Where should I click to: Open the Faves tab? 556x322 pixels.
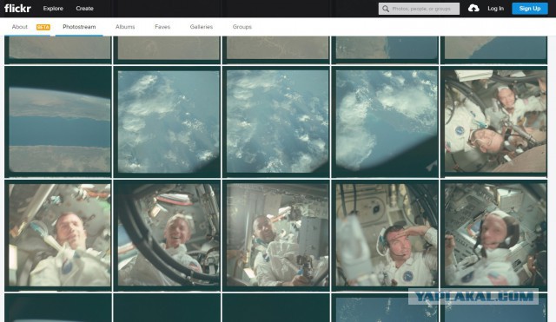pyautogui.click(x=162, y=27)
